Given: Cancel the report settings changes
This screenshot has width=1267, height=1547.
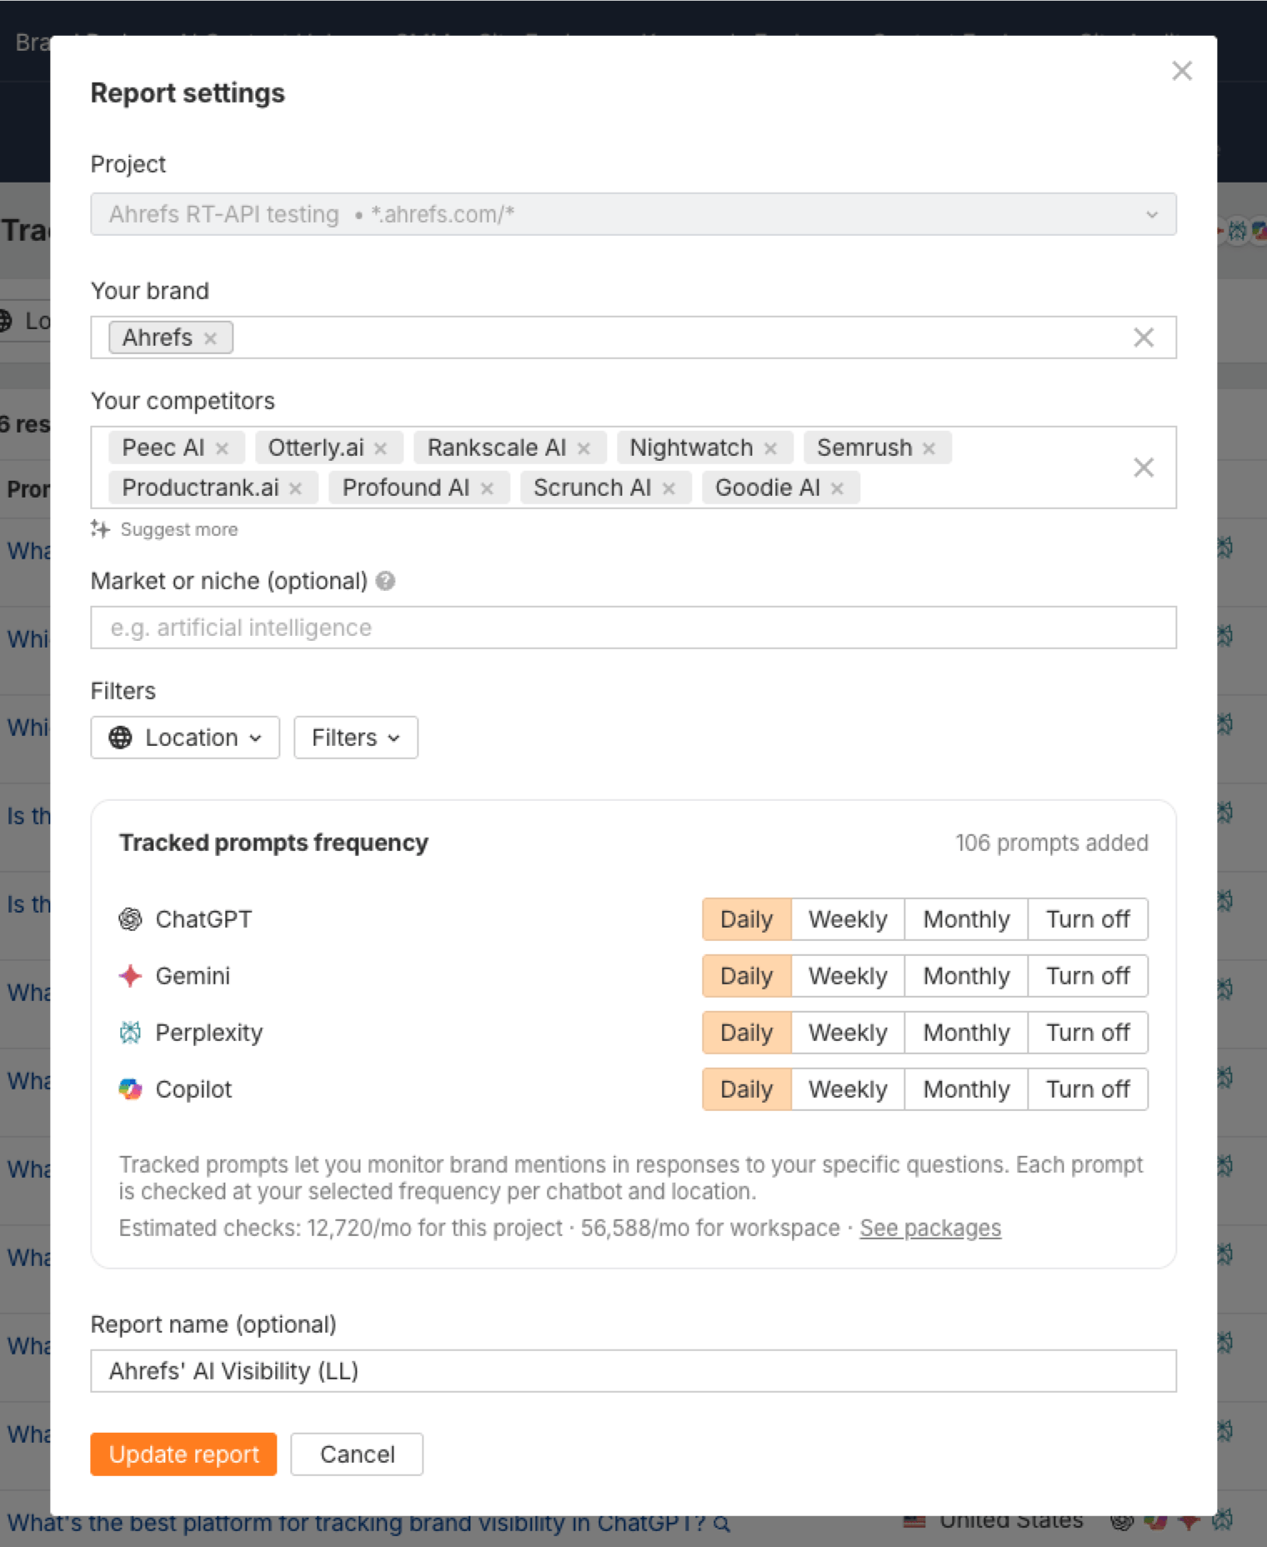Looking at the screenshot, I should coord(357,1454).
